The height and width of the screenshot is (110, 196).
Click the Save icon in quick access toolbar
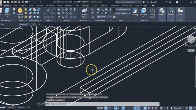coord(12,2)
